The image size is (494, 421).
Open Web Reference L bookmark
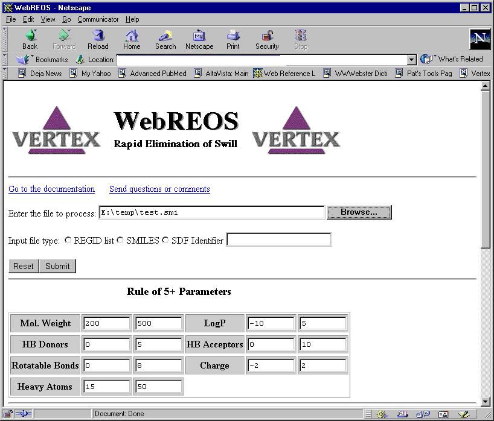tap(284, 74)
